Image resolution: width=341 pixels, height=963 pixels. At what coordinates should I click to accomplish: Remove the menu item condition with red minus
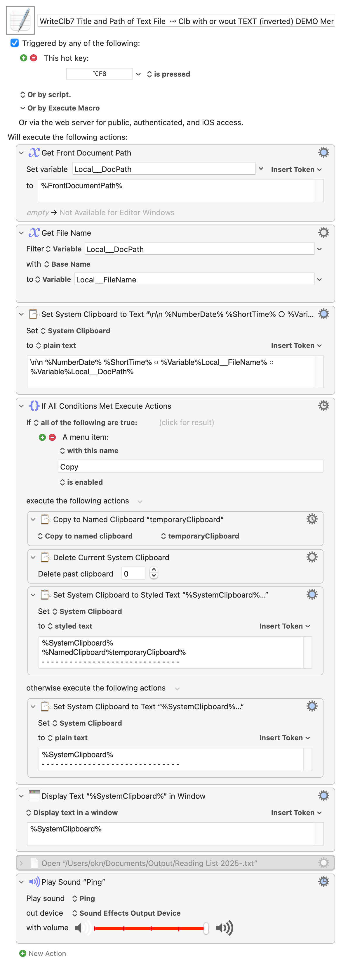[52, 437]
